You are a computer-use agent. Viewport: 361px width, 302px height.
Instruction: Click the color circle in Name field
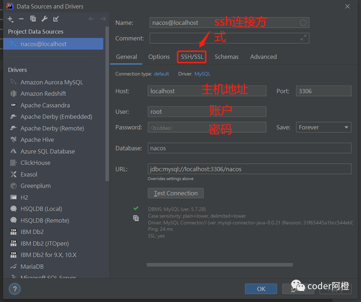[303, 23]
